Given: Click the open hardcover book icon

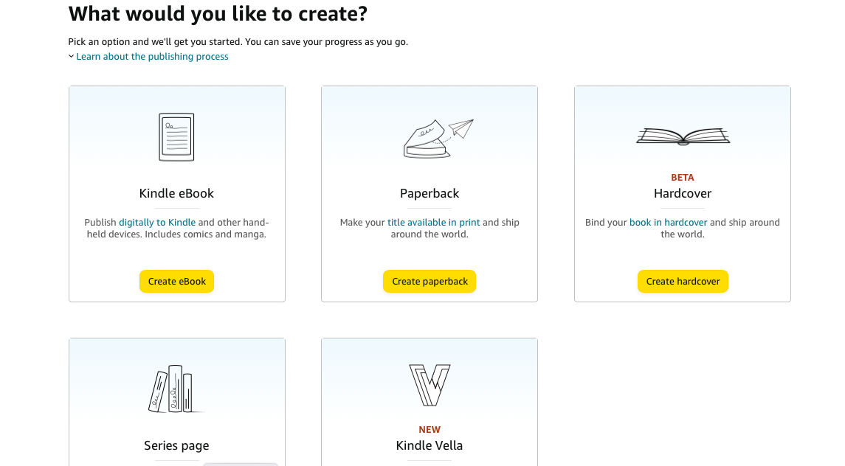Looking at the screenshot, I should (683, 136).
